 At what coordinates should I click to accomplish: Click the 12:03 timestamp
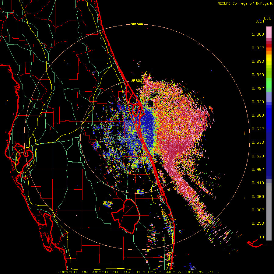coord(213,272)
